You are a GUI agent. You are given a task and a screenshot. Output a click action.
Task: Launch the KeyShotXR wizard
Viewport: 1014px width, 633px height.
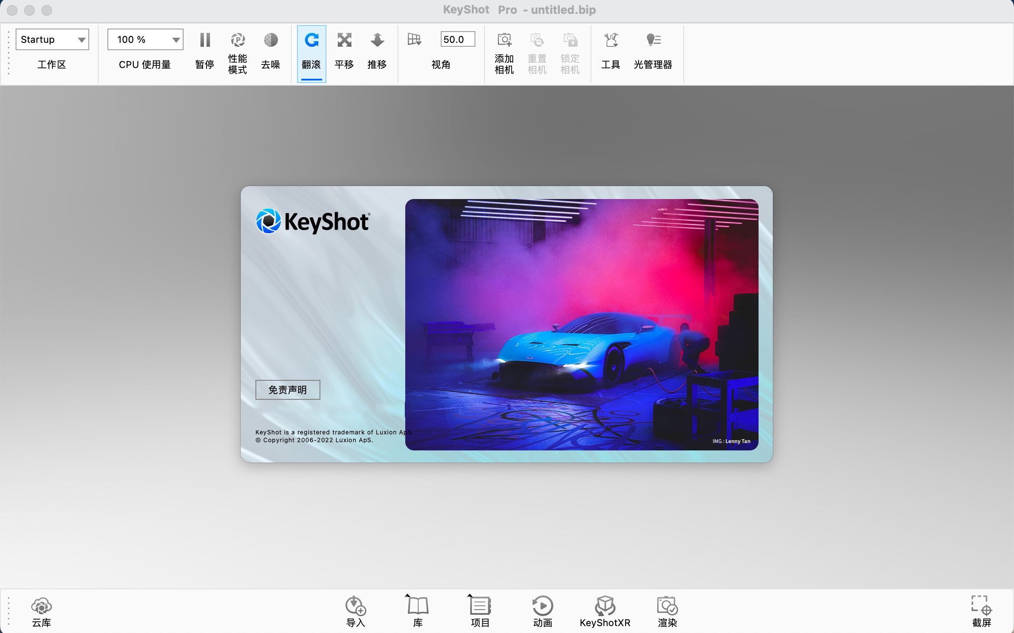click(x=605, y=612)
